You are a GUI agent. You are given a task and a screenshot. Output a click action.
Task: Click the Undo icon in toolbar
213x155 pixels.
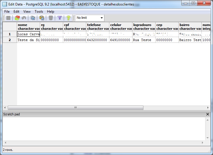coord(24,18)
